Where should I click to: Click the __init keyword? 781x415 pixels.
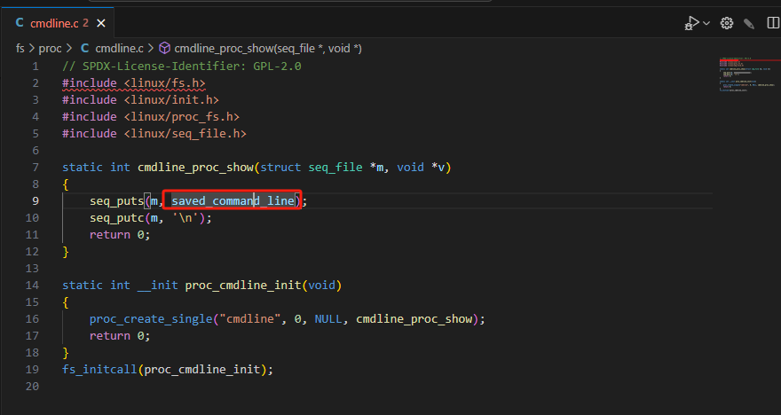coord(157,286)
